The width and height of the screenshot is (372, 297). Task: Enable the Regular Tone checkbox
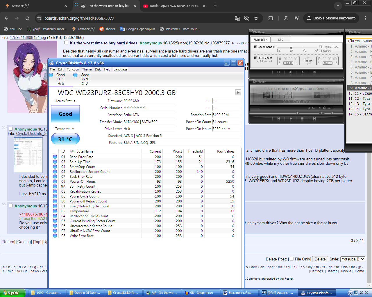click(320, 47)
